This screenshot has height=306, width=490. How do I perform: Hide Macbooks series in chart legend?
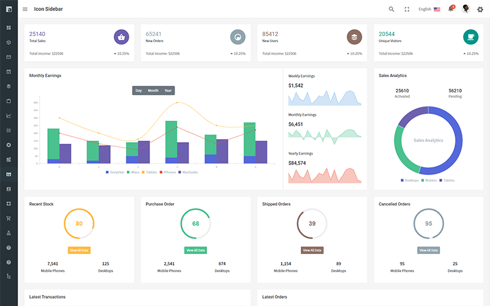pyautogui.click(x=187, y=172)
